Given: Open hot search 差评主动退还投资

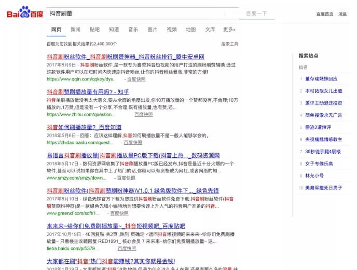Looking at the screenshot, I should 324,103.
